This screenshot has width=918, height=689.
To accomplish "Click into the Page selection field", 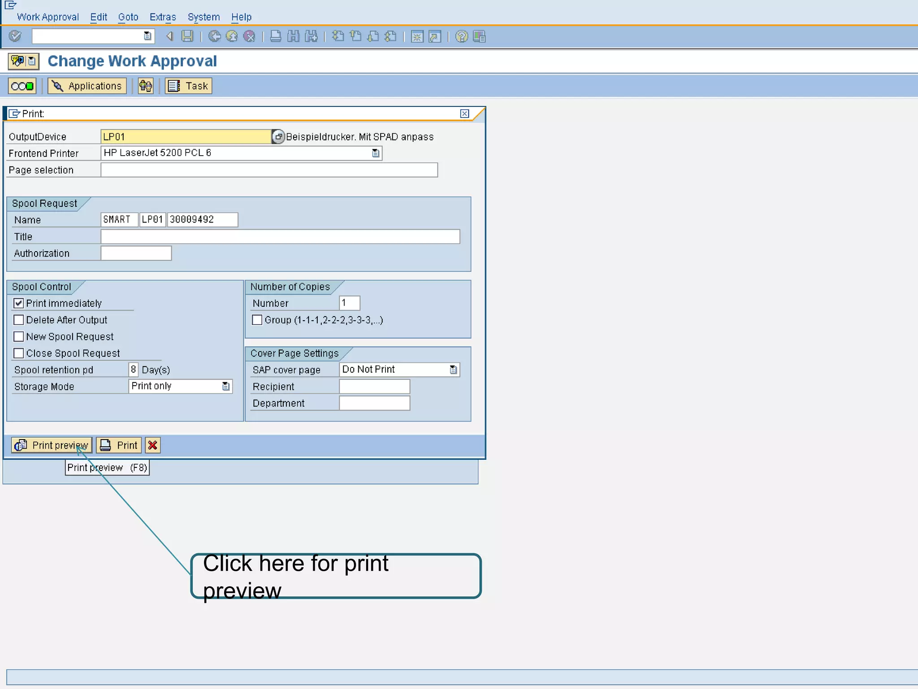I will pyautogui.click(x=269, y=170).
